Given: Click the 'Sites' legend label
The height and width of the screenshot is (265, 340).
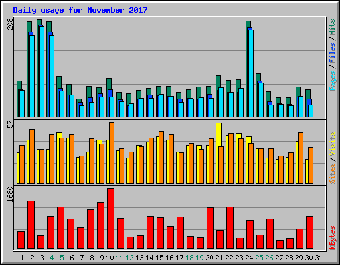Looking at the screenshot, I should [x=332, y=174].
